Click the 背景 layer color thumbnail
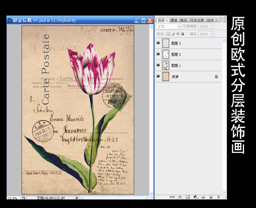This screenshot has height=208, width=256. (166, 77)
